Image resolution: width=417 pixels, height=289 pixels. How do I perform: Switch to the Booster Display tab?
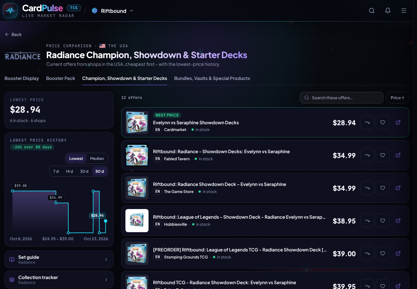tap(22, 78)
